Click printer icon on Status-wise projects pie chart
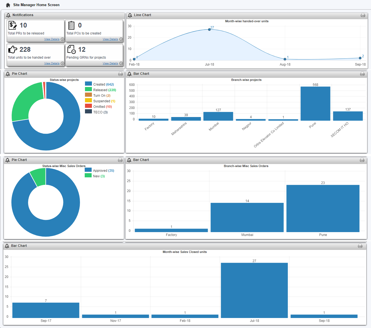Screen dimensions: 371x328 (121, 74)
